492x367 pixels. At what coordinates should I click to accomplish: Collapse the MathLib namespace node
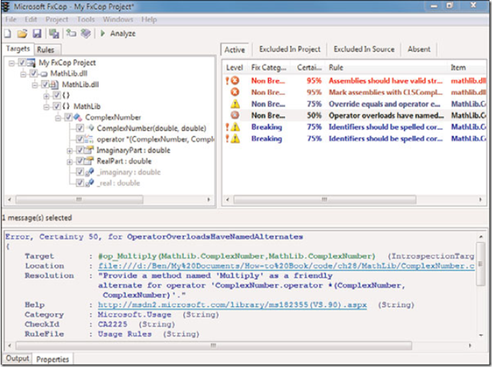47,107
